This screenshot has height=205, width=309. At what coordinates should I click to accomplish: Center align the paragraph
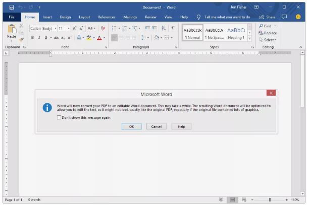121,38
